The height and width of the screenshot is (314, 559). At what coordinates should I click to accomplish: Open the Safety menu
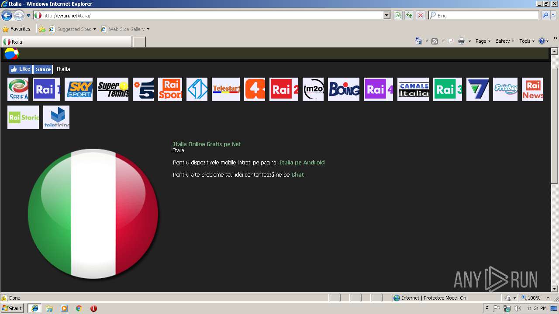pos(505,41)
